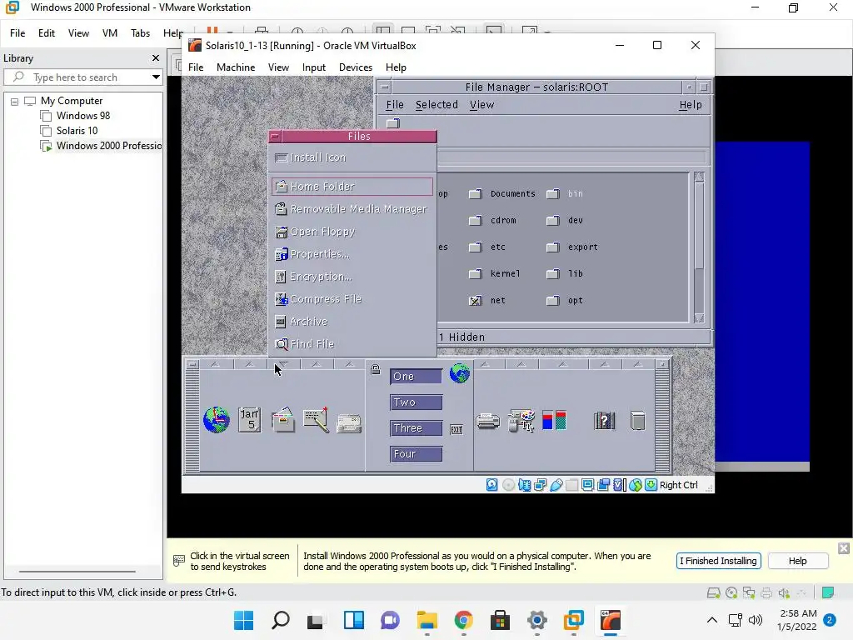Click the Windows Start button

[244, 620]
